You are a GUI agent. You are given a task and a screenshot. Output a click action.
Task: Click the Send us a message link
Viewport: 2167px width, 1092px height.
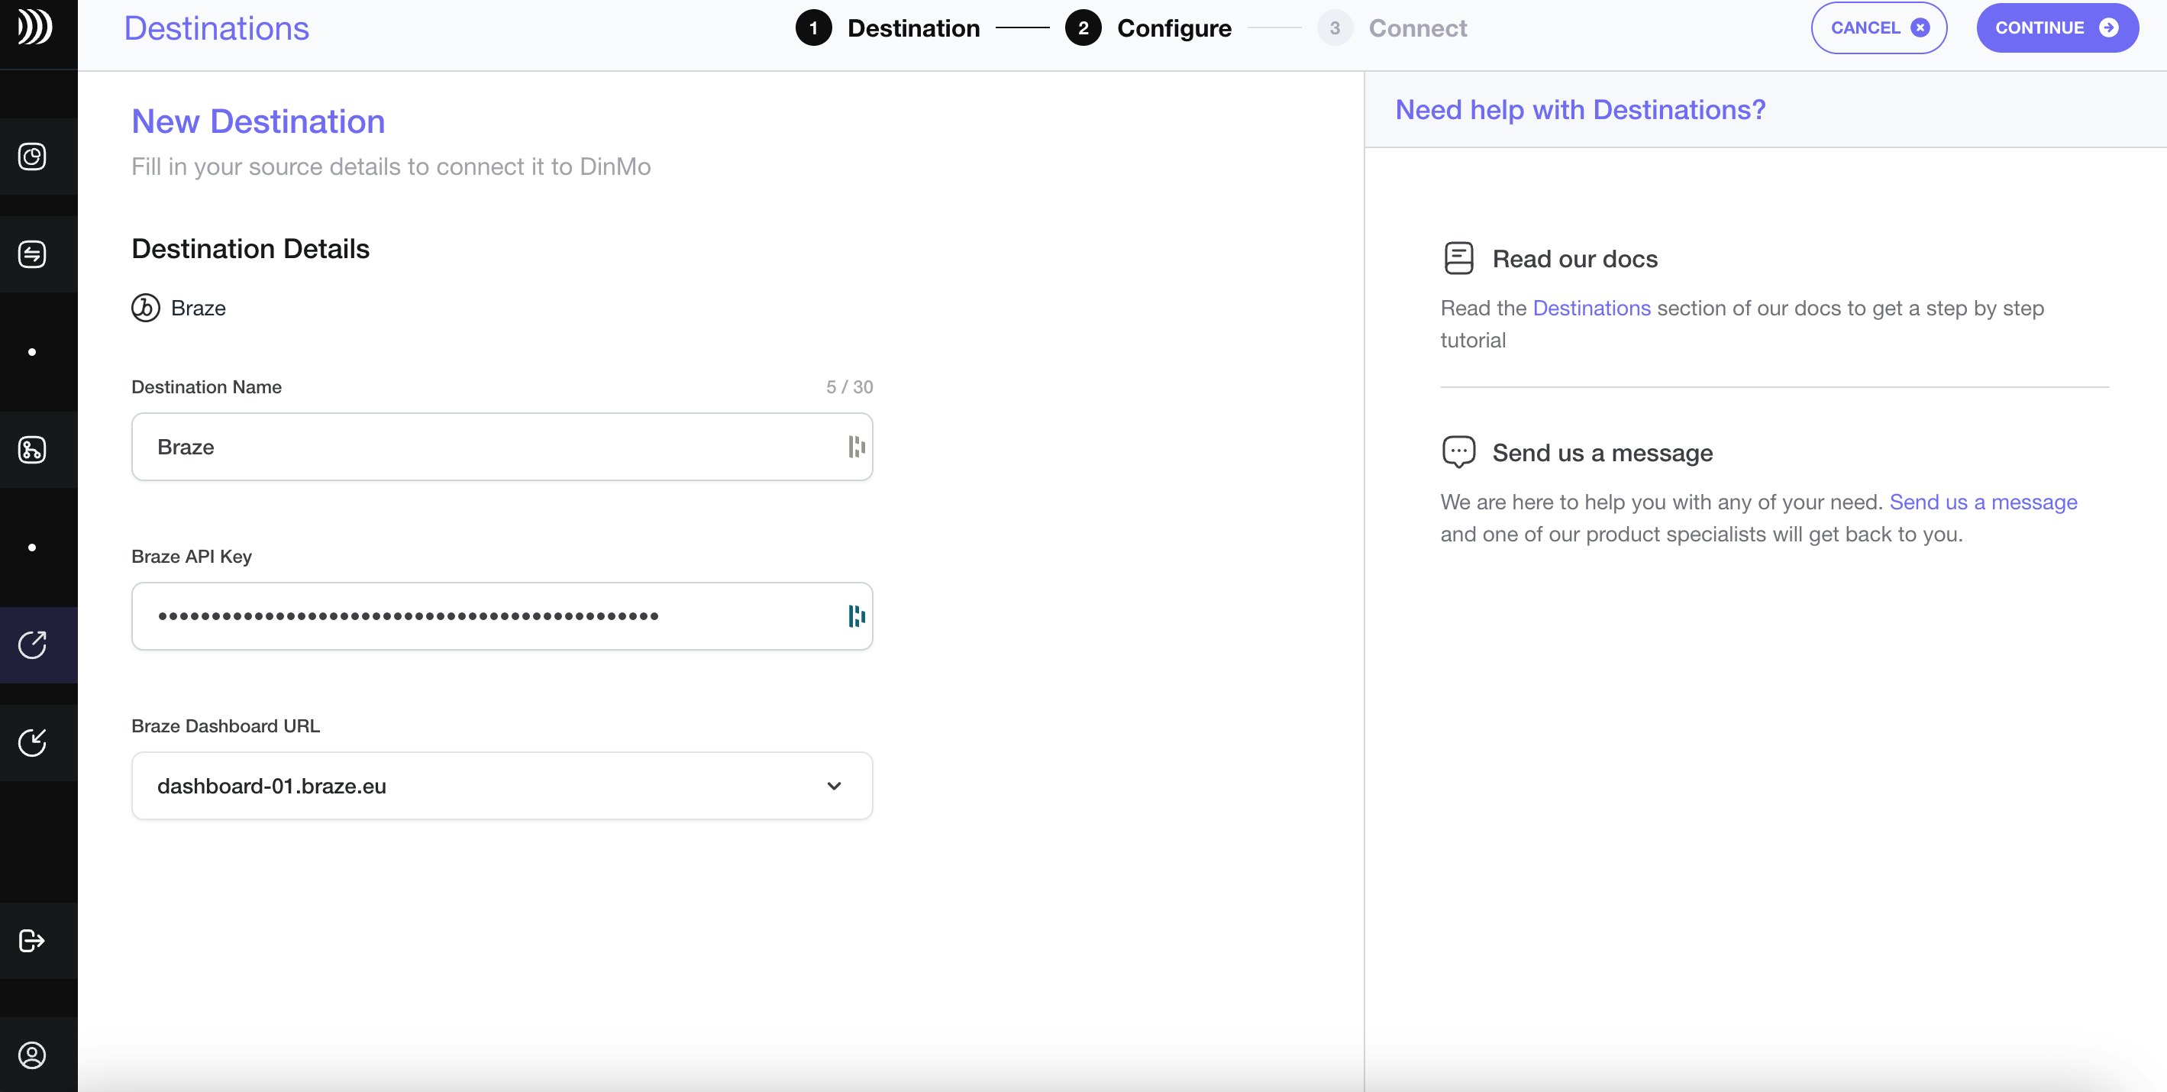1983,502
